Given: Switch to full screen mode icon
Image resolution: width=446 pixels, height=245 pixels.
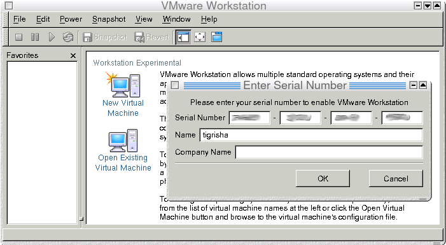Looking at the screenshot, I should click(200, 37).
